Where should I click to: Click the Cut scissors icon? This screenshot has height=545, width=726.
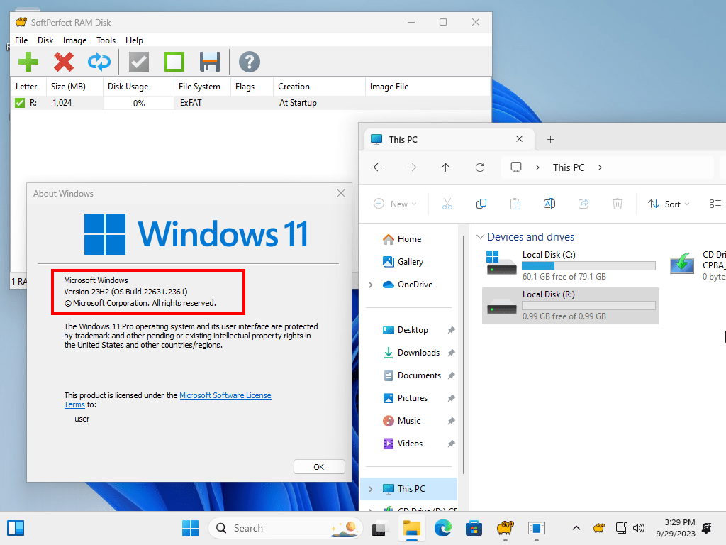pos(447,204)
